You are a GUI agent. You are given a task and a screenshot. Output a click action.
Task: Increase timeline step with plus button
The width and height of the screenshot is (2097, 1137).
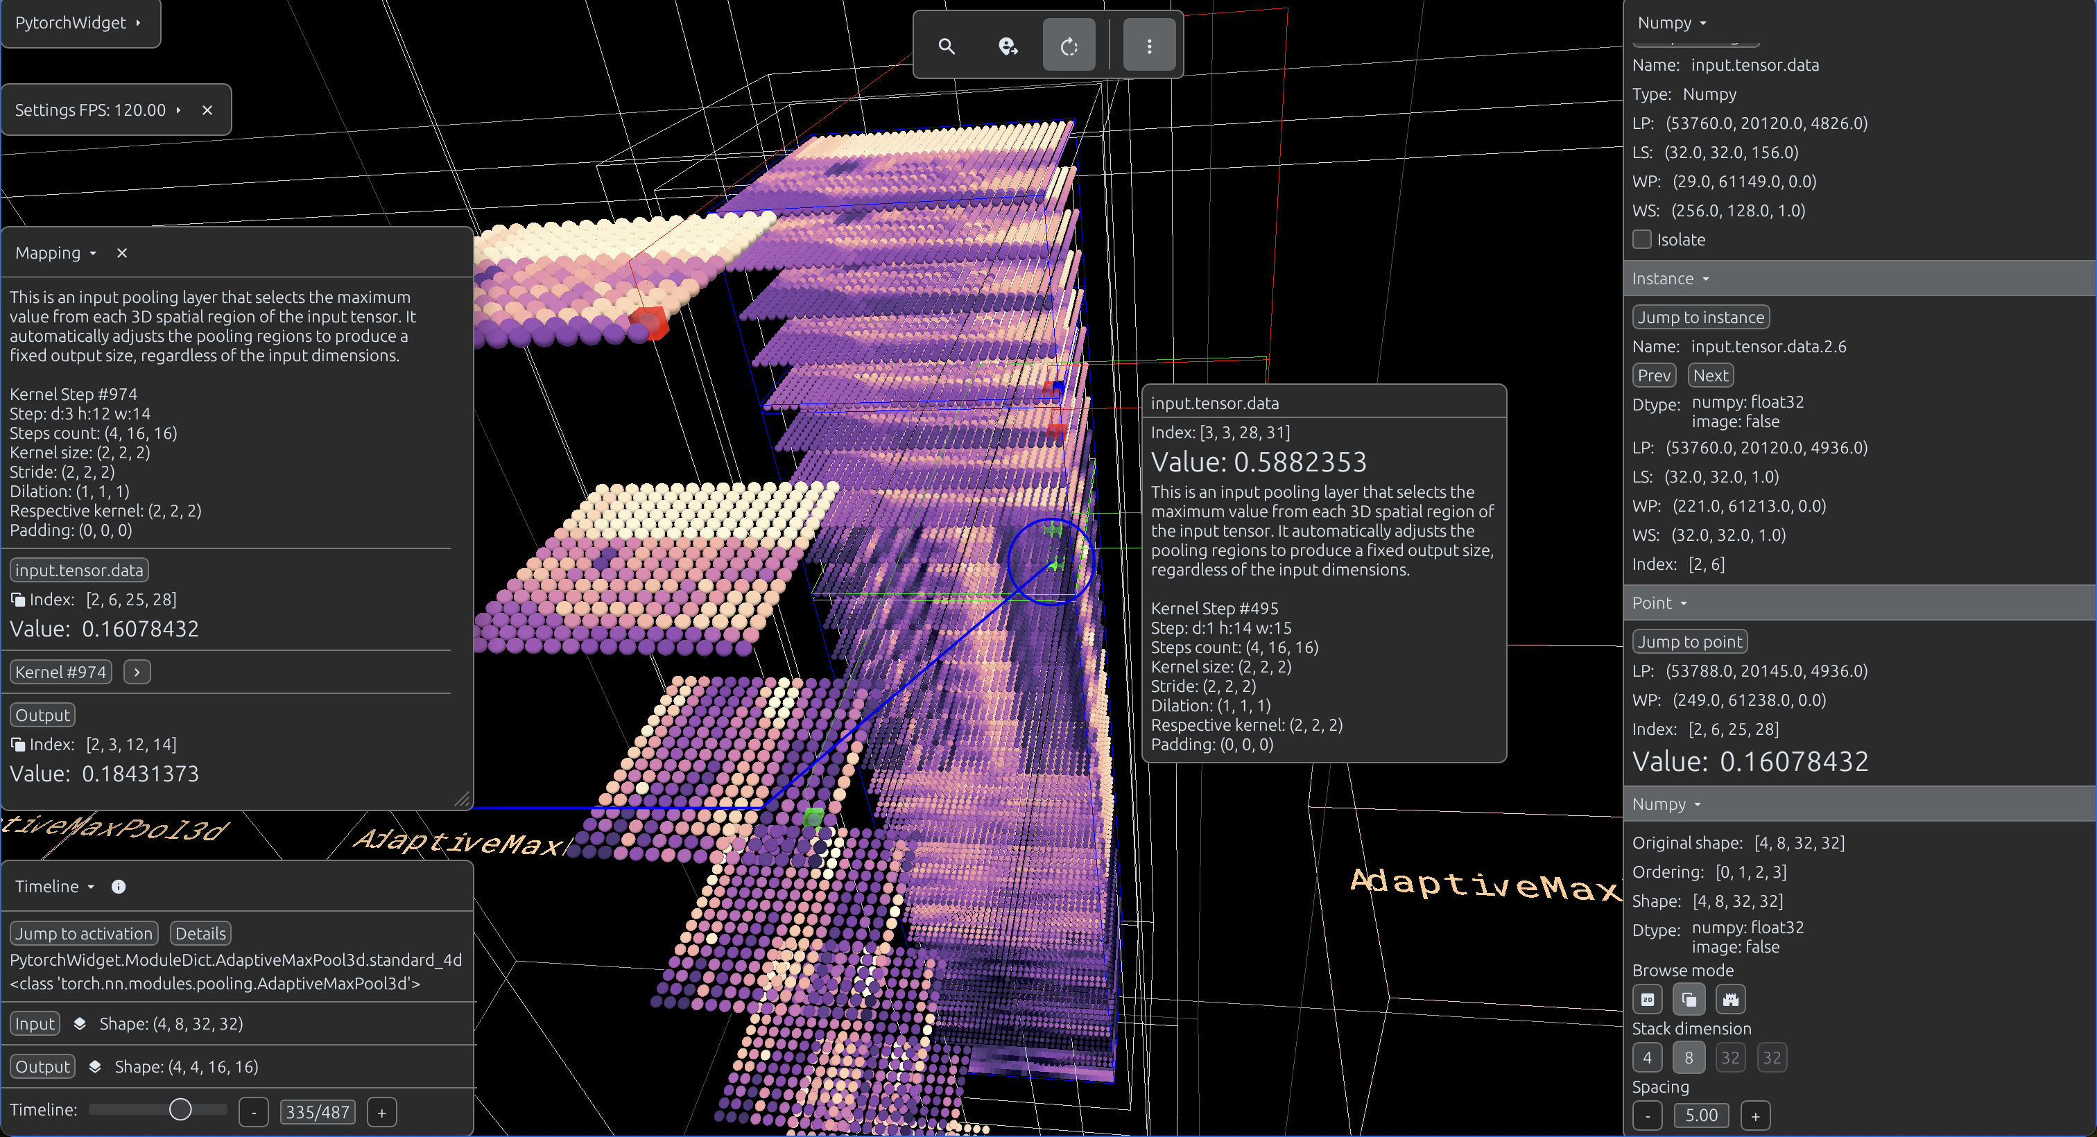(x=382, y=1112)
